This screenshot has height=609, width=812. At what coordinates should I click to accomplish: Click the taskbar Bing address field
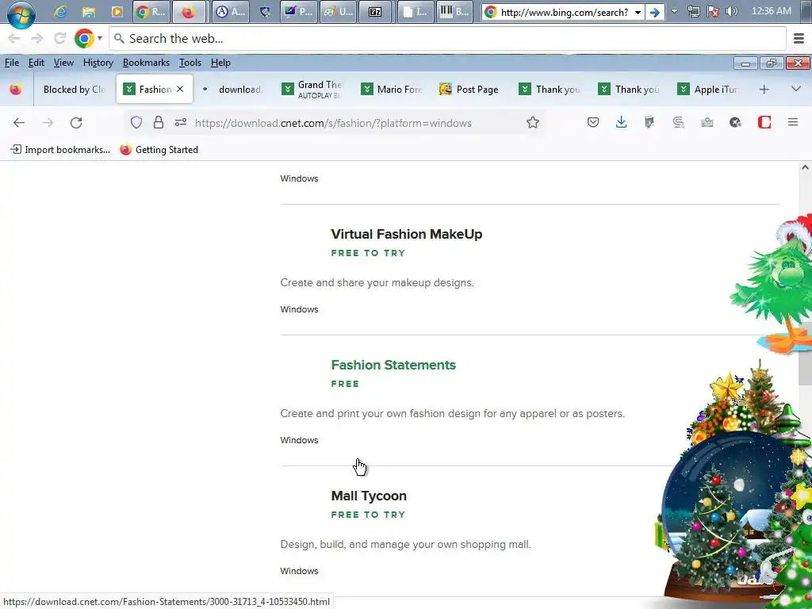563,12
